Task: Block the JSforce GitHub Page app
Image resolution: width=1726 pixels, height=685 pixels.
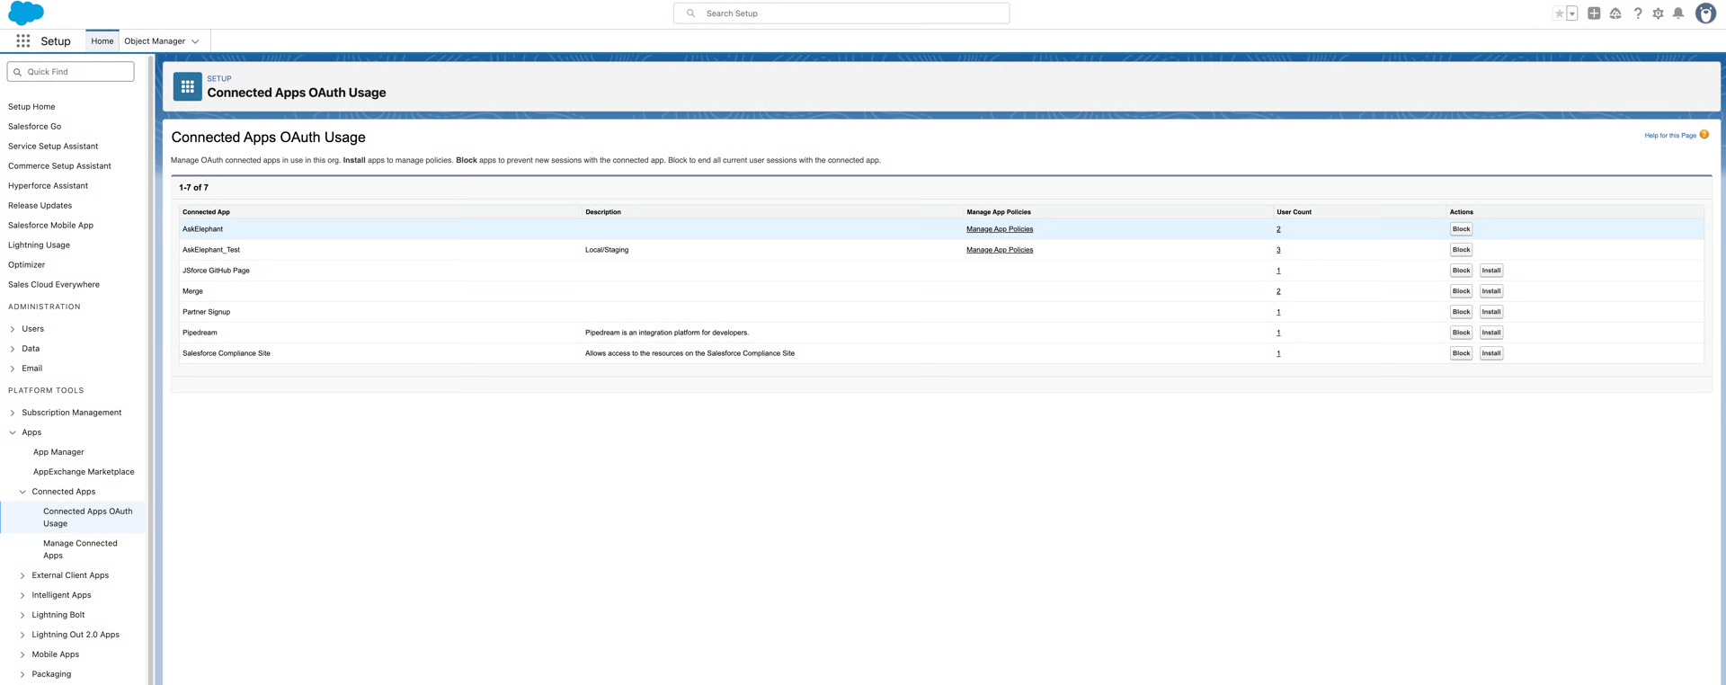Action: (x=1461, y=271)
